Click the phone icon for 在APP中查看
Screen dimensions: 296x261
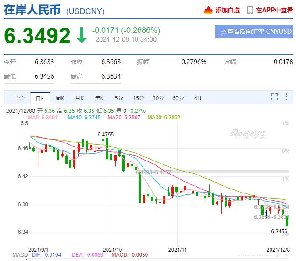(x=250, y=10)
